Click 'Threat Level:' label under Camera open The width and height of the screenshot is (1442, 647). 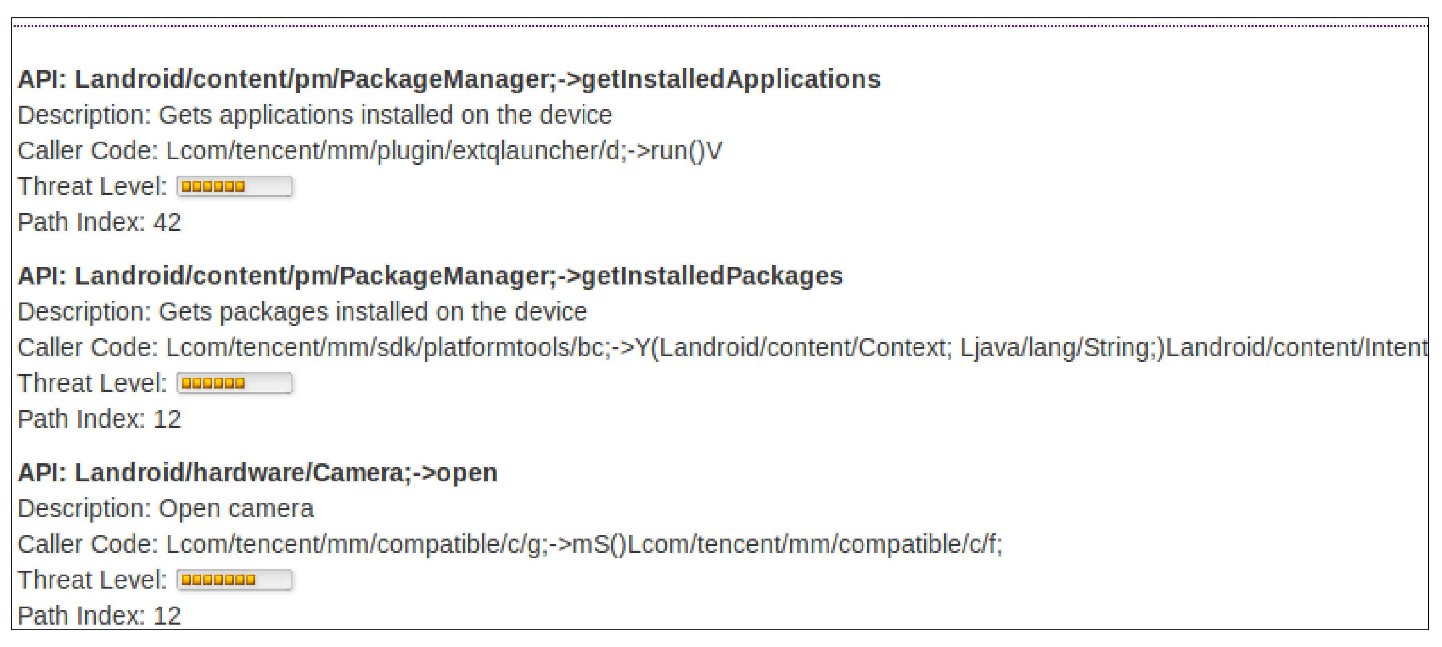[92, 580]
